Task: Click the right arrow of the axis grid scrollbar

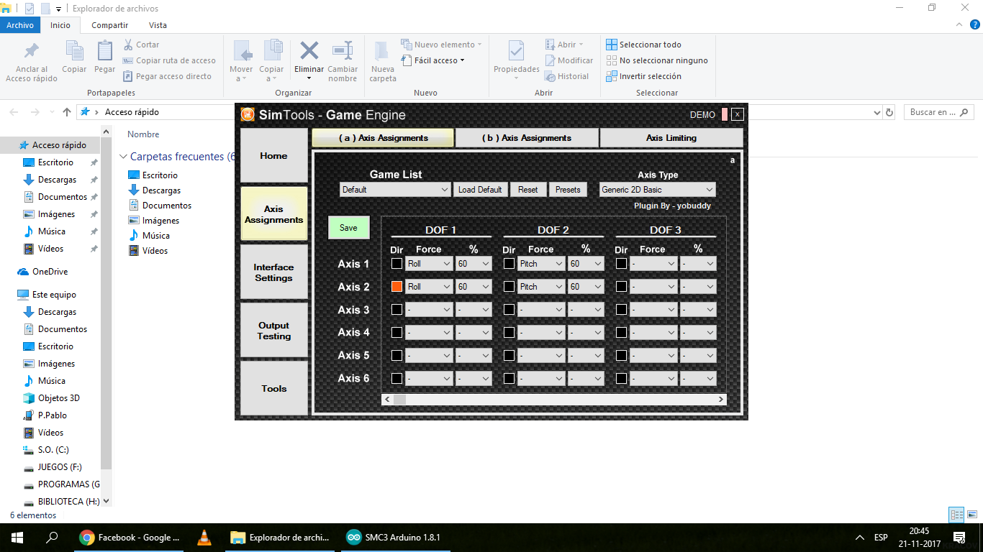Action: 721,399
